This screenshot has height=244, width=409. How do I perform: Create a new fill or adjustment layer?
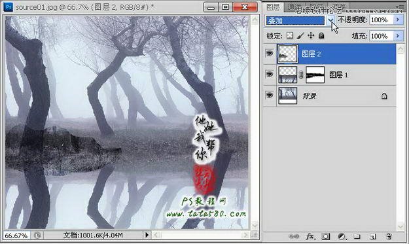pos(342,236)
